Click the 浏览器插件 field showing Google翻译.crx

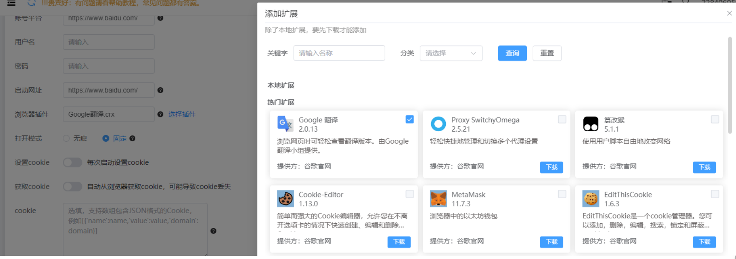(109, 114)
